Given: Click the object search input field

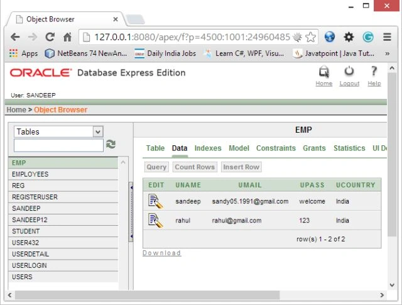Looking at the screenshot, I should click(58, 145).
